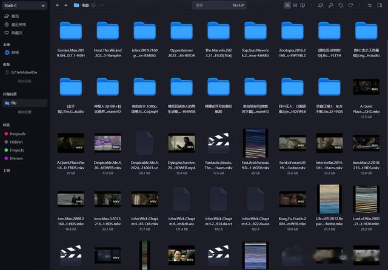388x270 pixels.
Task: Click add location button under file
Action: (24, 112)
